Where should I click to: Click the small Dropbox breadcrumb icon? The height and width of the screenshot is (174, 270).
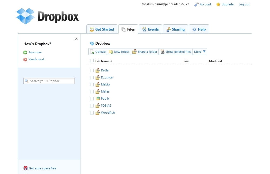tap(92, 44)
